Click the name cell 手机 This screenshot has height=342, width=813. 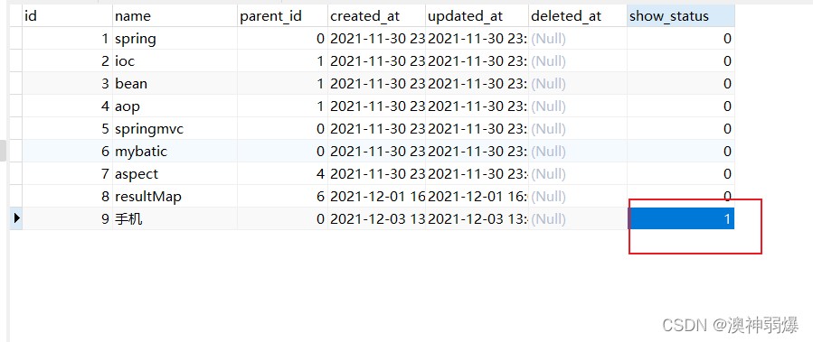coord(175,219)
